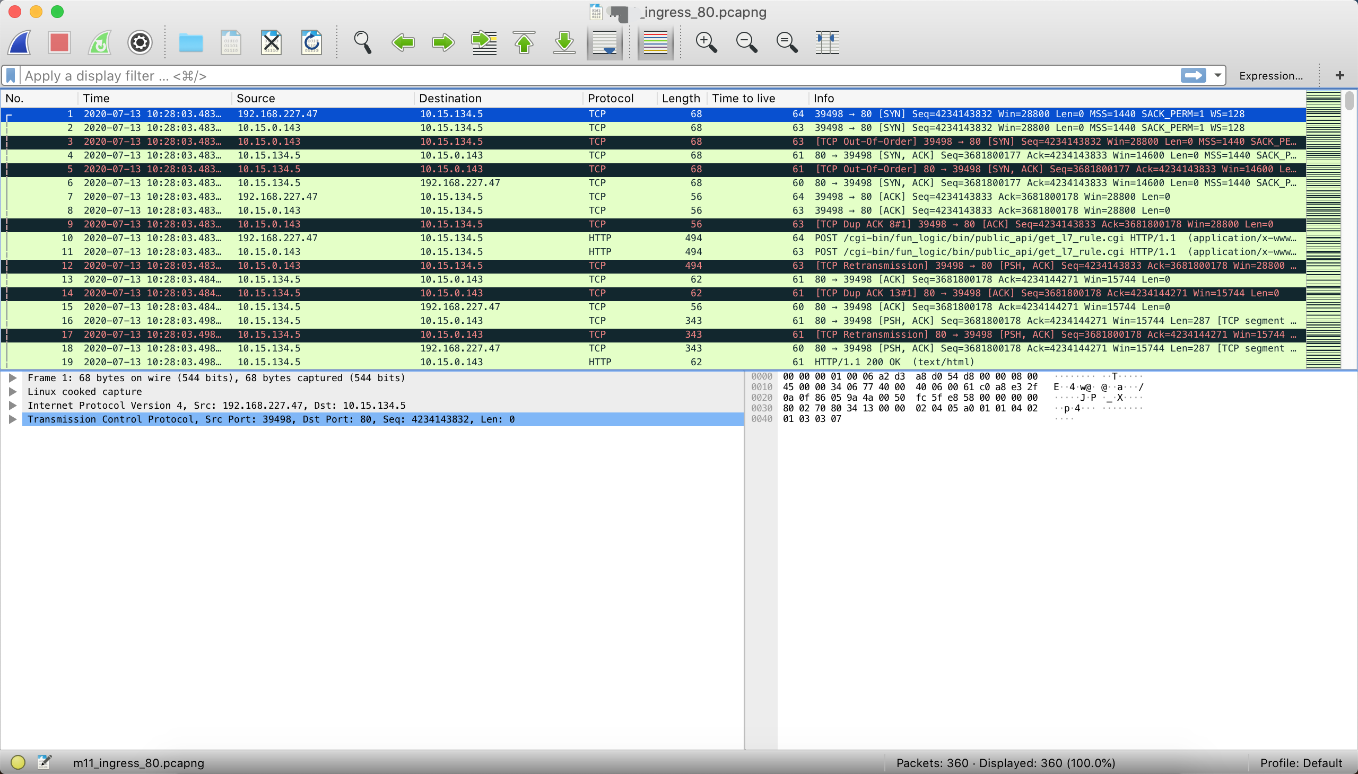Reload the current capture file

click(x=312, y=42)
